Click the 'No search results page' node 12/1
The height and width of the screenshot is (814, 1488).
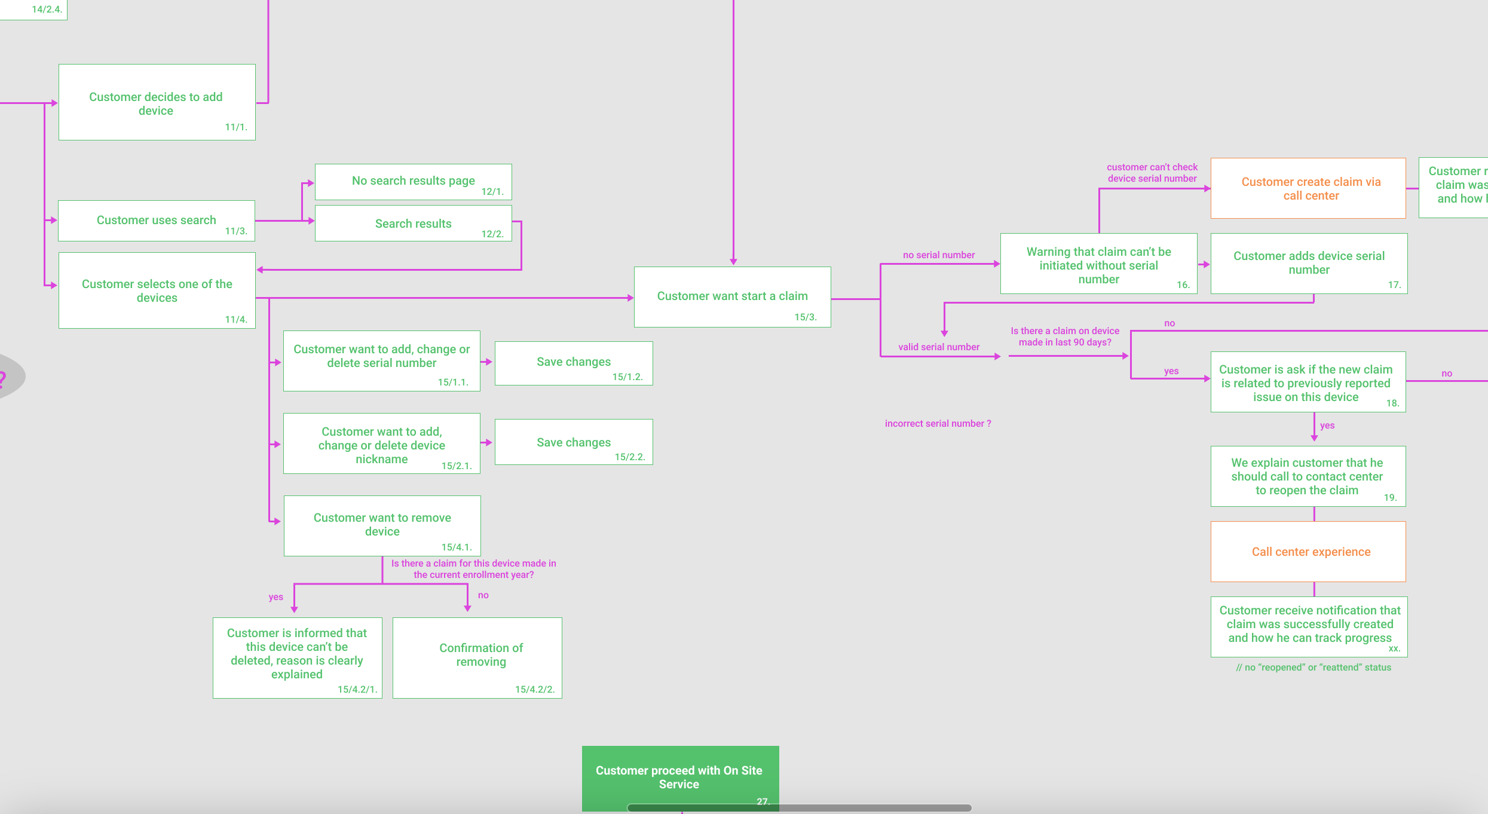coord(413,181)
